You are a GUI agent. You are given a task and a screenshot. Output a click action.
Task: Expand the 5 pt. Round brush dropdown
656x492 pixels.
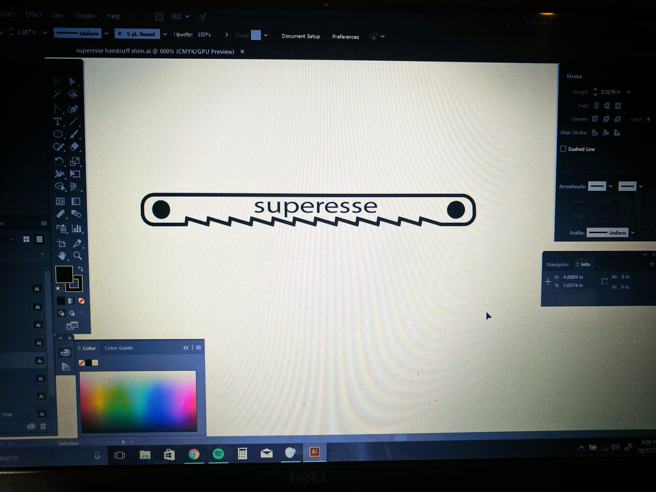click(x=165, y=35)
